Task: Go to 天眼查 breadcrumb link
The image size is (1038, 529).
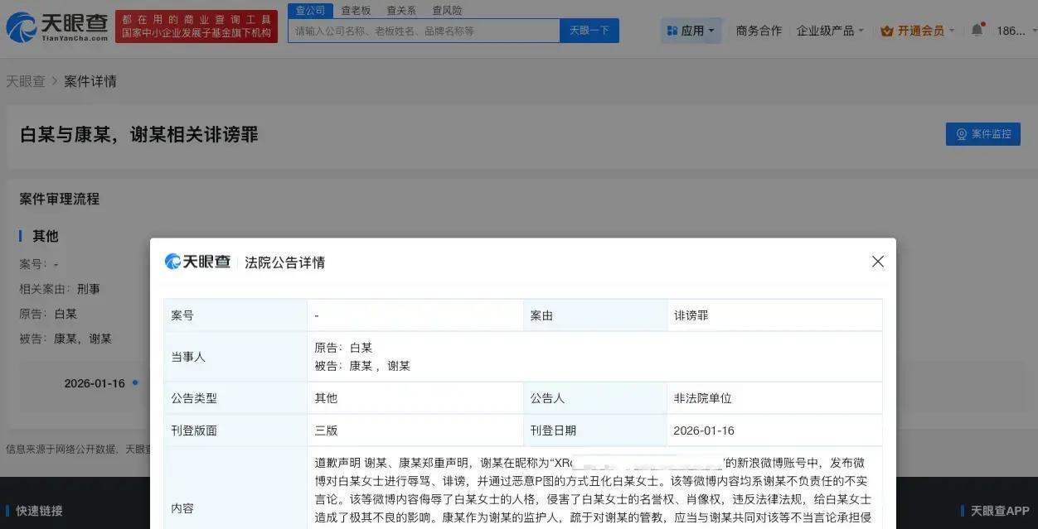Action: point(26,81)
